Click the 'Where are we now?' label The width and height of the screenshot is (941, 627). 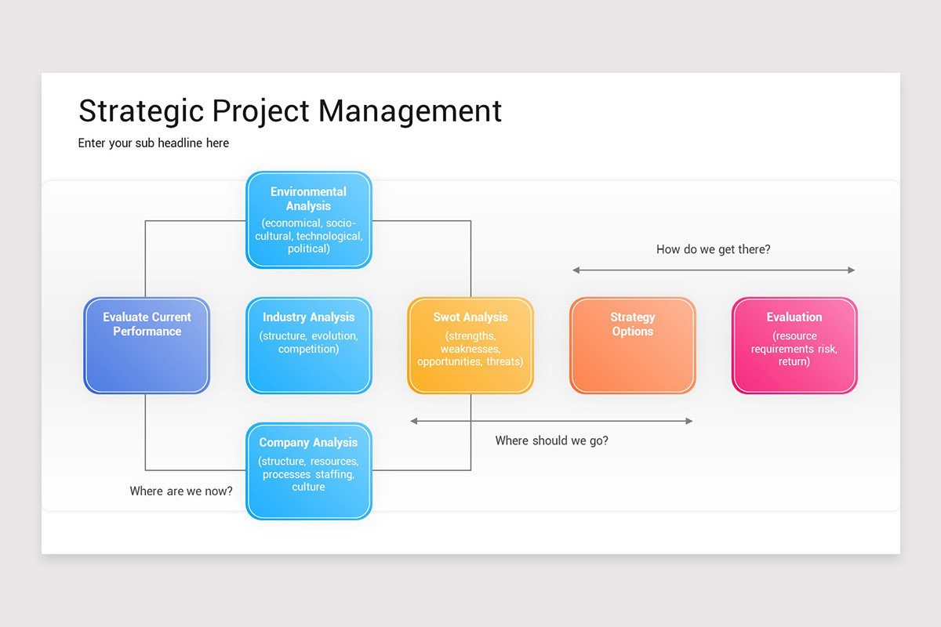coord(181,491)
